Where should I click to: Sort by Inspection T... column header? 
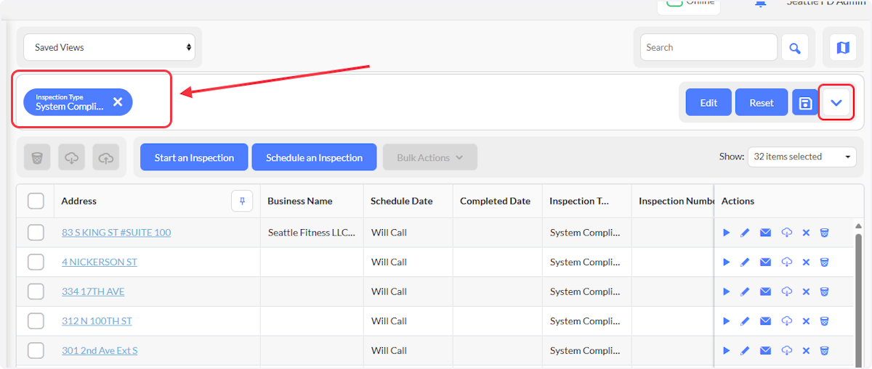(580, 201)
